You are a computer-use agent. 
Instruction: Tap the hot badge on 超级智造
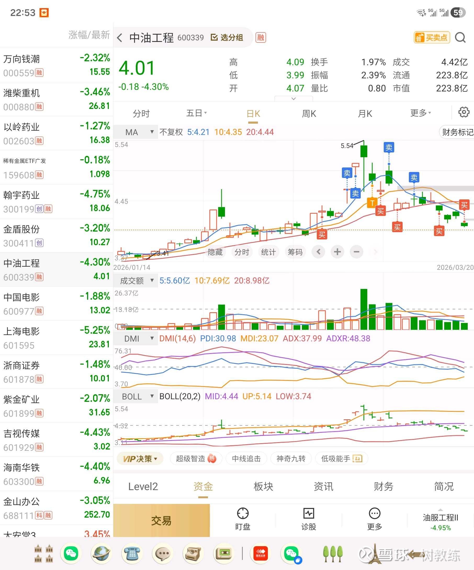(x=212, y=459)
